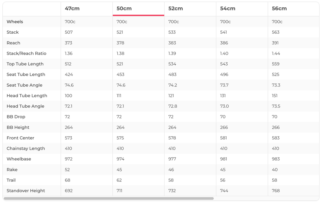Click the horizontal scrollbar below the table

coord(108,199)
